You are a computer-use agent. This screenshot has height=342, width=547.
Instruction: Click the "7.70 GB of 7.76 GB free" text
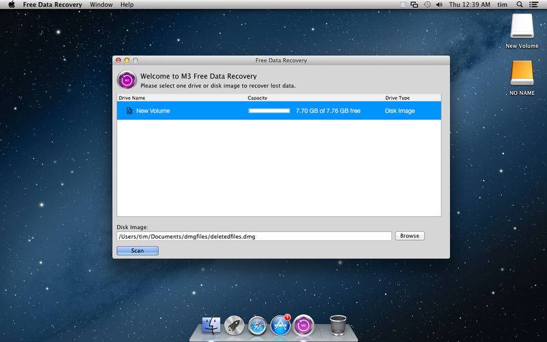click(x=328, y=111)
